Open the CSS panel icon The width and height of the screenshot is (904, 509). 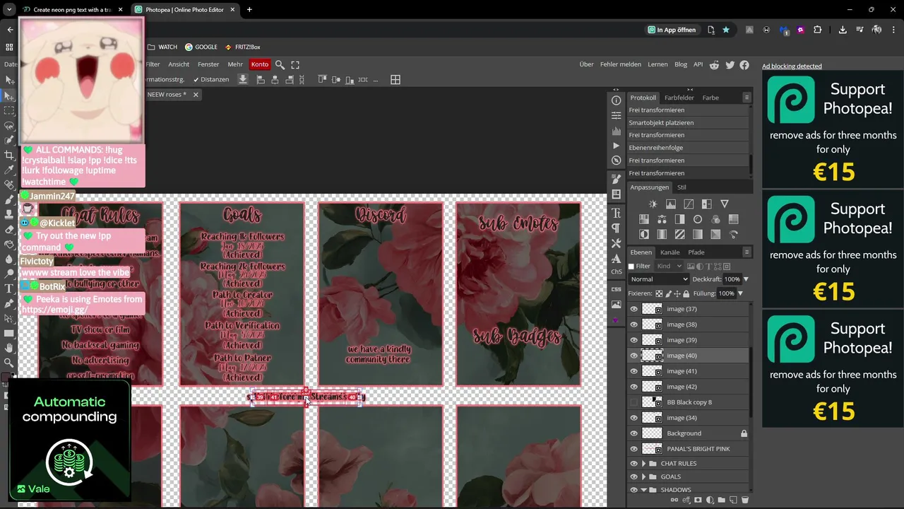click(x=616, y=289)
